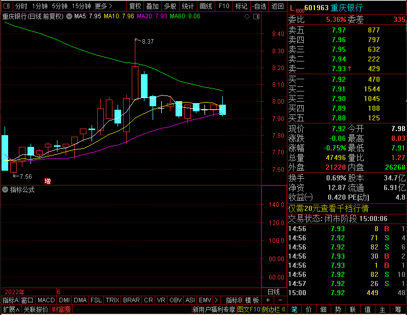Click the 增 marker on chart

(47, 181)
